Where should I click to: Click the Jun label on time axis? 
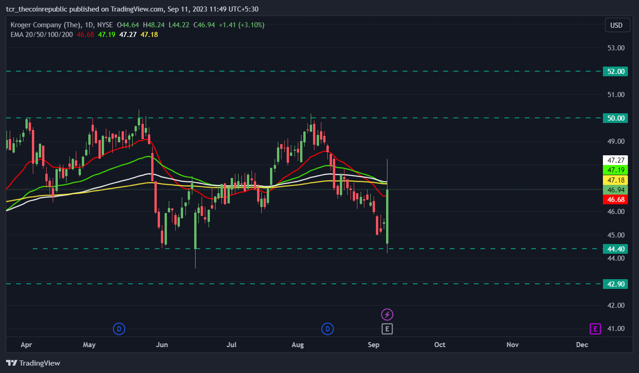click(x=162, y=345)
